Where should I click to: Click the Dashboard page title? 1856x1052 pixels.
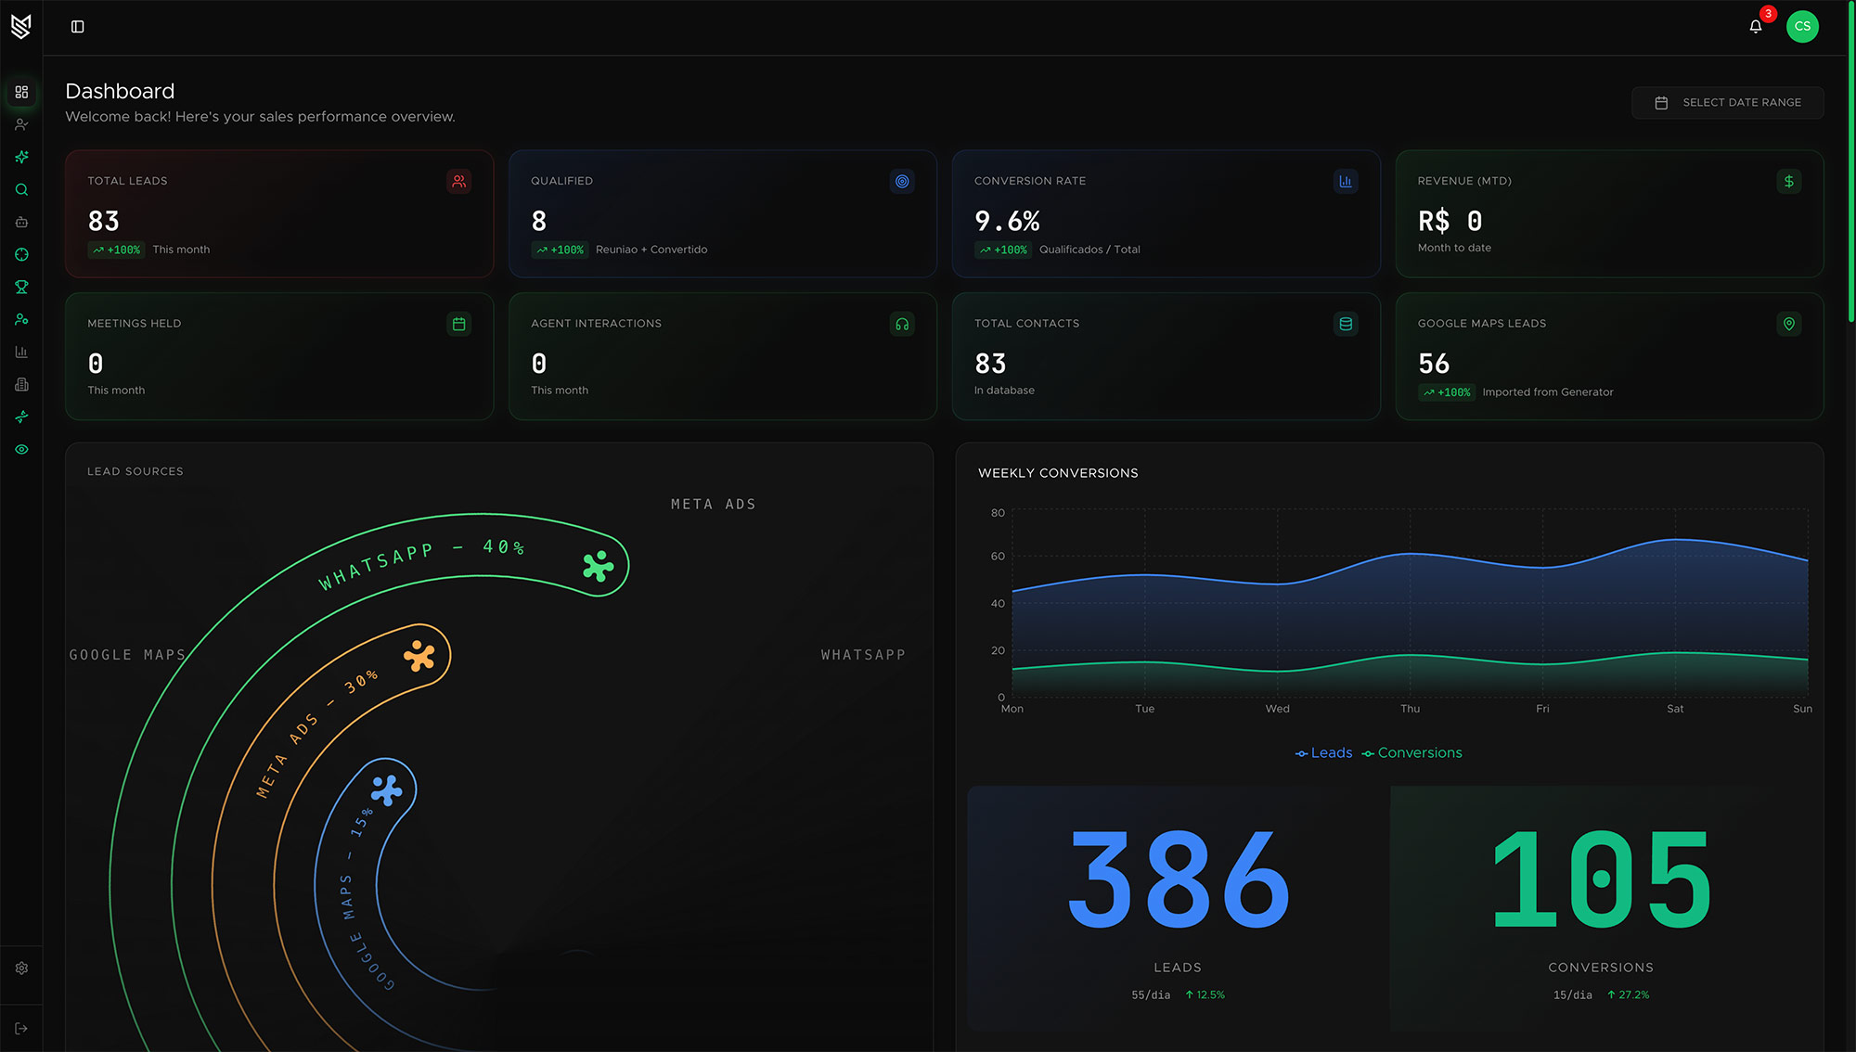coord(120,91)
